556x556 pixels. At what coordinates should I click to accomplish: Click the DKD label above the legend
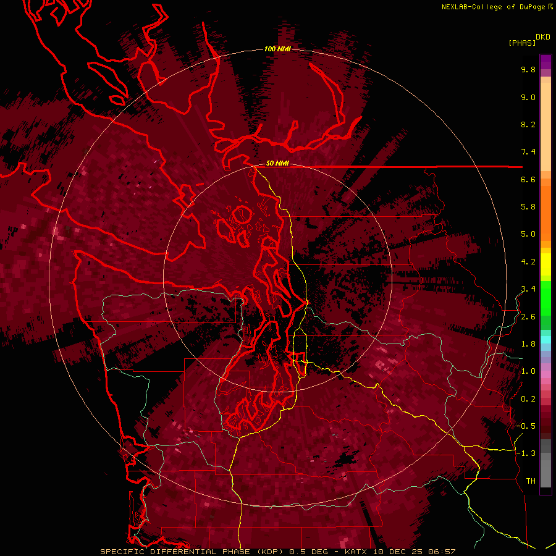pos(543,37)
